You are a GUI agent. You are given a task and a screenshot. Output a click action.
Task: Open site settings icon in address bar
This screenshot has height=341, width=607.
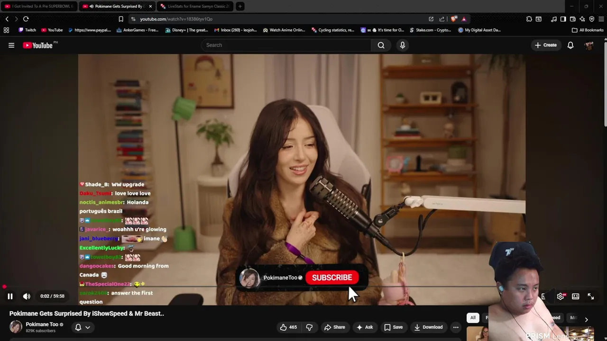click(x=133, y=19)
